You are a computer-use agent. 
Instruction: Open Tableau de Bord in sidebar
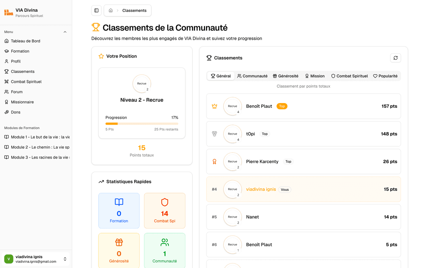point(36,41)
